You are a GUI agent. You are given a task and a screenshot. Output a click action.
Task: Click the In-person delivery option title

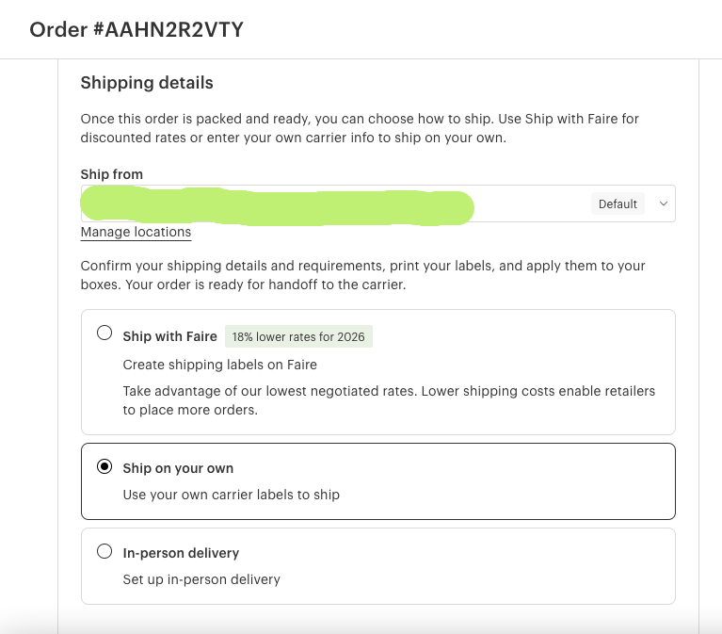click(181, 553)
